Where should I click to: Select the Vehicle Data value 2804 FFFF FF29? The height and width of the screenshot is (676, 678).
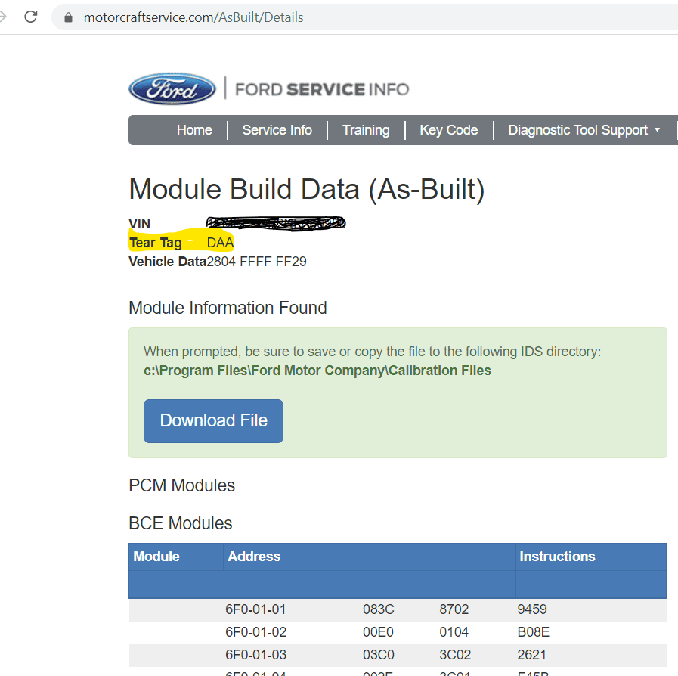(256, 262)
